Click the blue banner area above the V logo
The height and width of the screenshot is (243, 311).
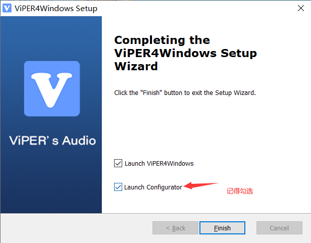click(x=51, y=38)
